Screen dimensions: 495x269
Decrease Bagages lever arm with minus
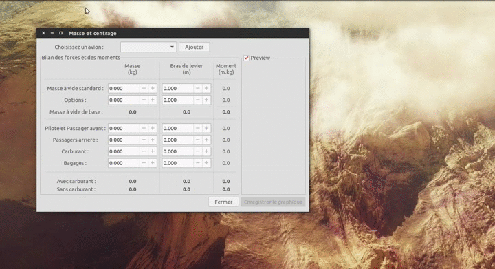pos(198,163)
